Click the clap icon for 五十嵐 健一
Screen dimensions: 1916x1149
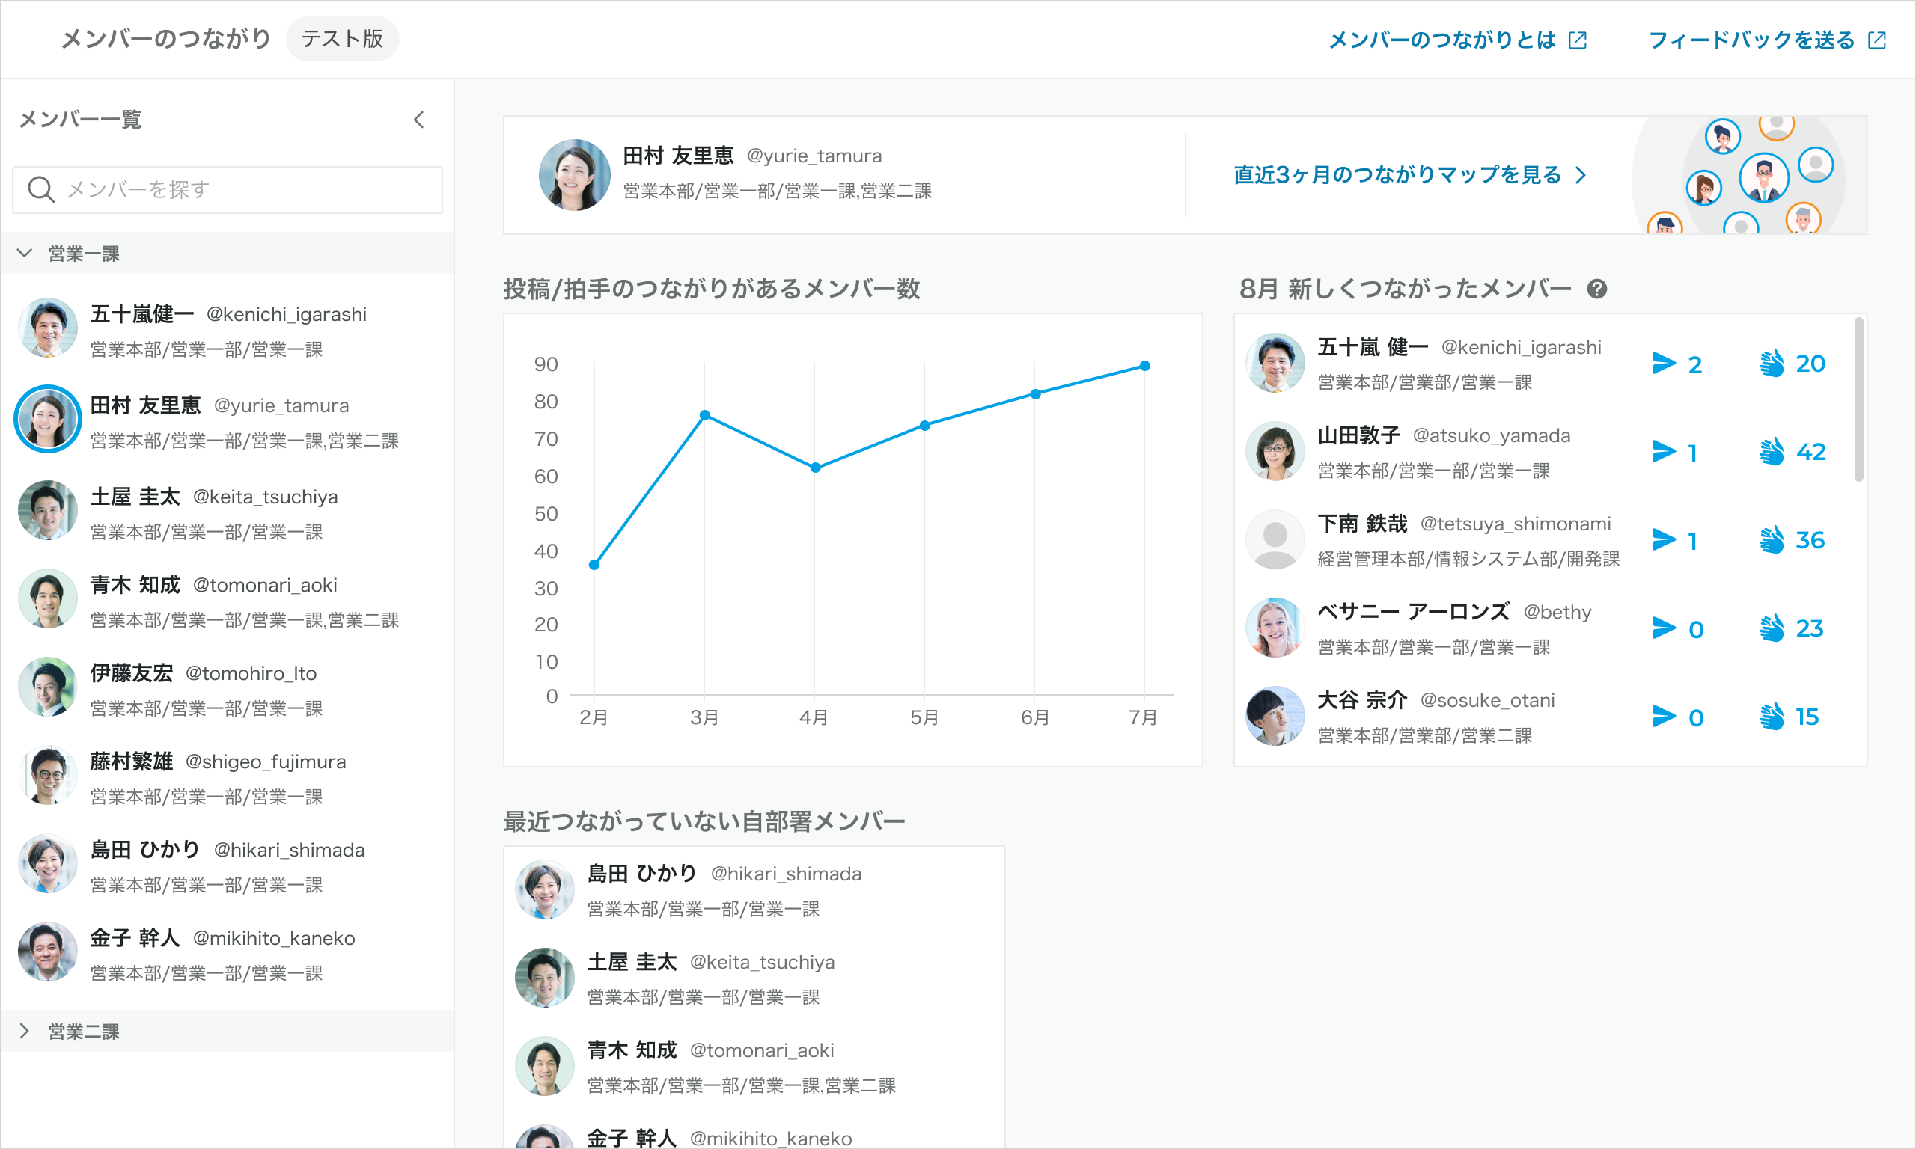(x=1772, y=363)
